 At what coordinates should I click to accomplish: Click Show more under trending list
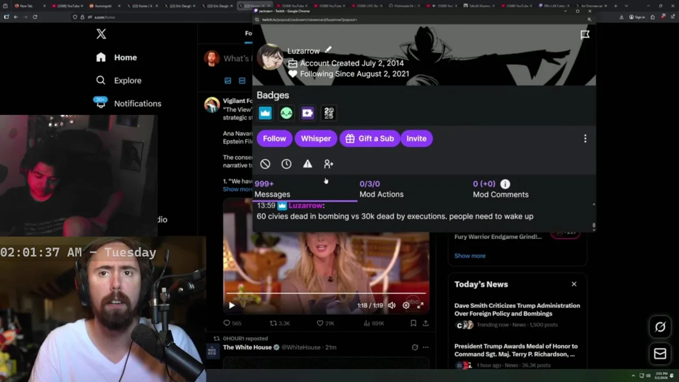tap(469, 256)
